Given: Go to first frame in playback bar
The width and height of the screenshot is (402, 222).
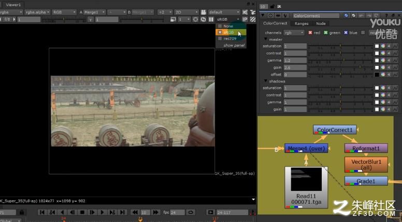Looking at the screenshot, I should pos(42,212).
